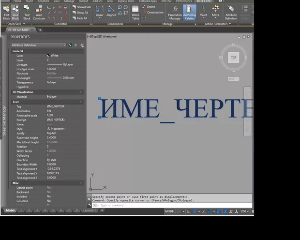
Task: Switch to the Layout2-1 tab
Action: click(x=89, y=210)
